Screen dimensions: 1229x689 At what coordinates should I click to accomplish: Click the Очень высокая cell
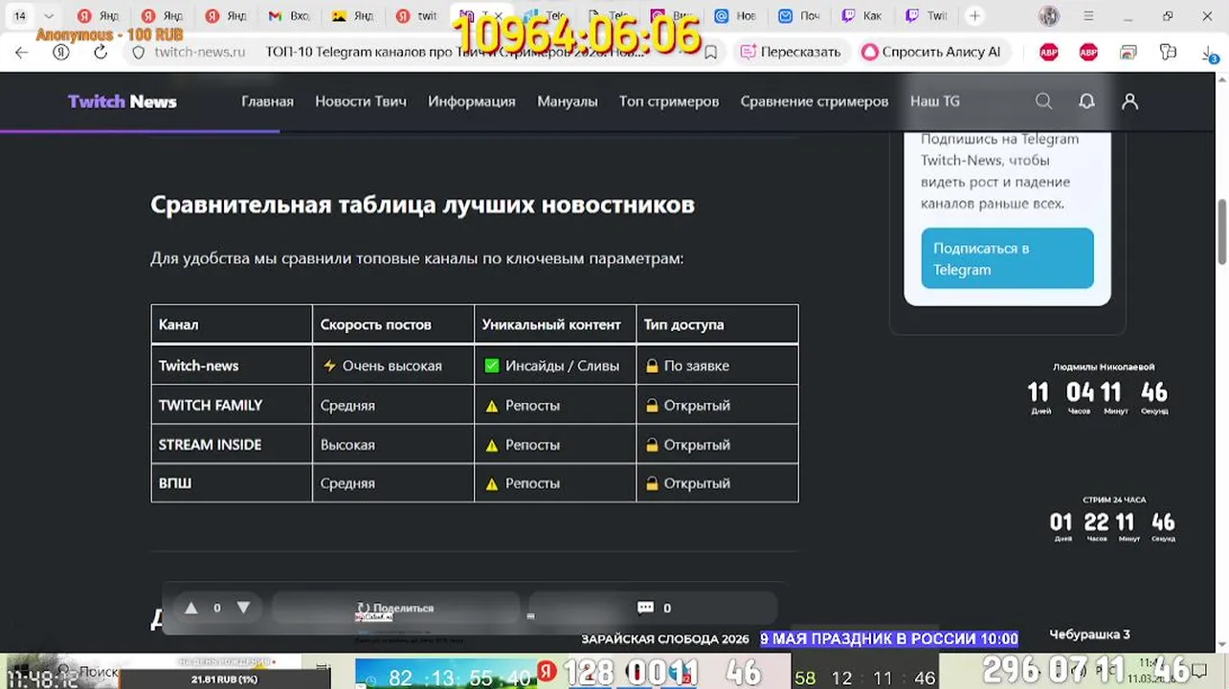(x=393, y=366)
